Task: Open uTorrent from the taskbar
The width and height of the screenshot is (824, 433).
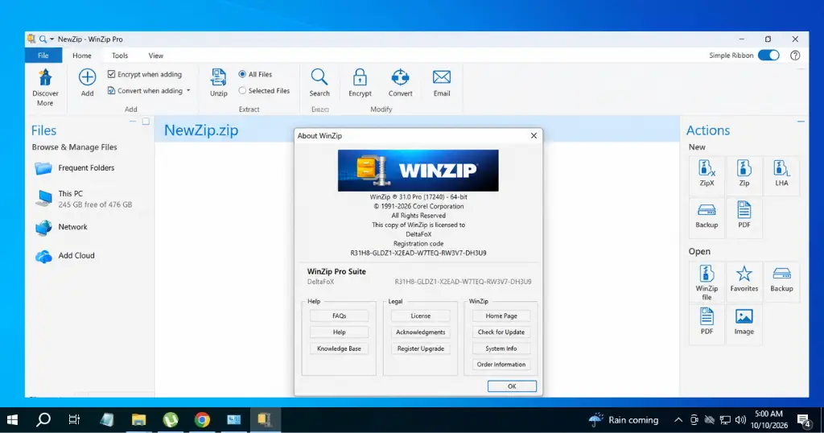Action: (x=171, y=419)
